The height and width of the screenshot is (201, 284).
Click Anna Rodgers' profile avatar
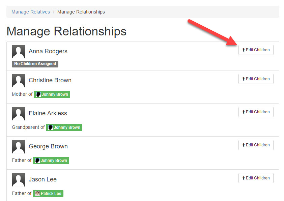coord(19,52)
